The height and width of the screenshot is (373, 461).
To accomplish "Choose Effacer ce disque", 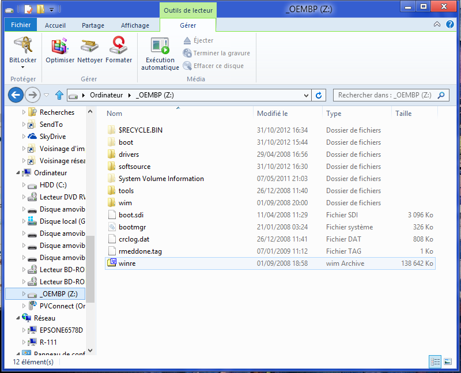I will [213, 66].
